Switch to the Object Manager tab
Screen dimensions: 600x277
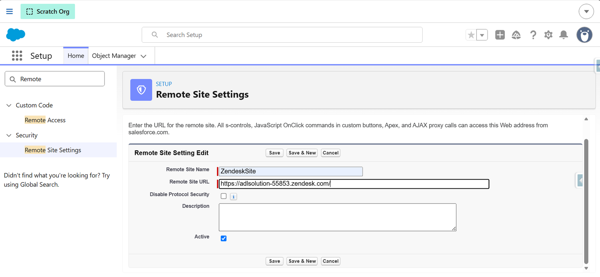pos(114,56)
